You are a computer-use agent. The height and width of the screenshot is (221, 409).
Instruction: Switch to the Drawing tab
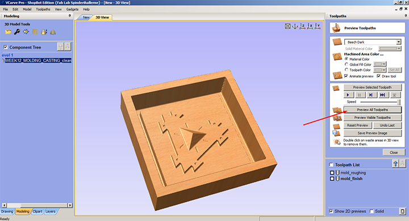(7, 211)
